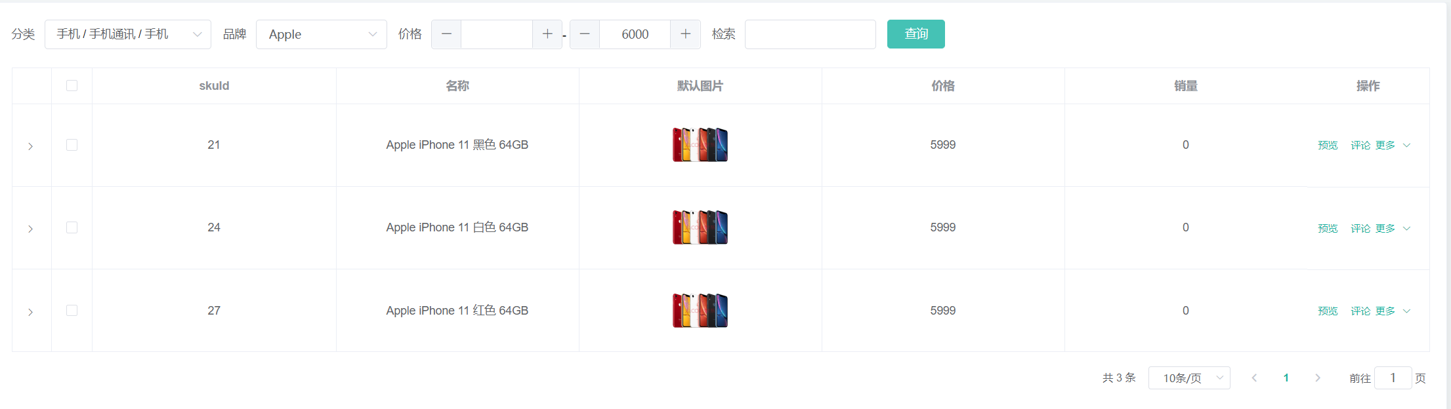
Task: Check the checkbox for skuId 21 row
Action: (x=72, y=145)
